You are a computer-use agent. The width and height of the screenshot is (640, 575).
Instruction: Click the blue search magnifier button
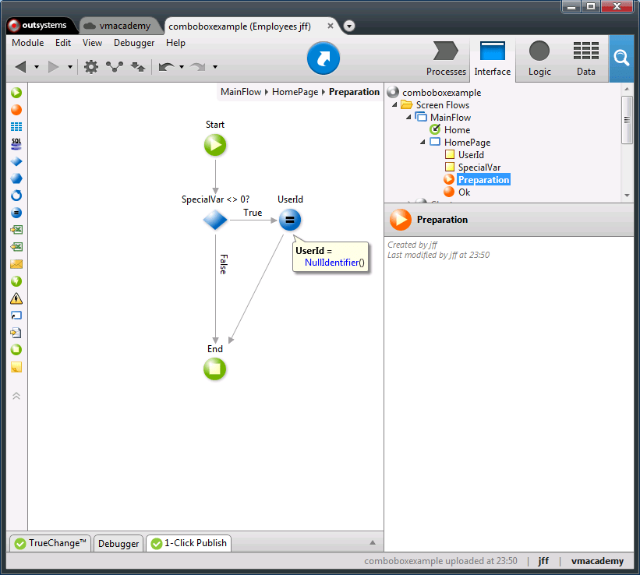coord(621,58)
